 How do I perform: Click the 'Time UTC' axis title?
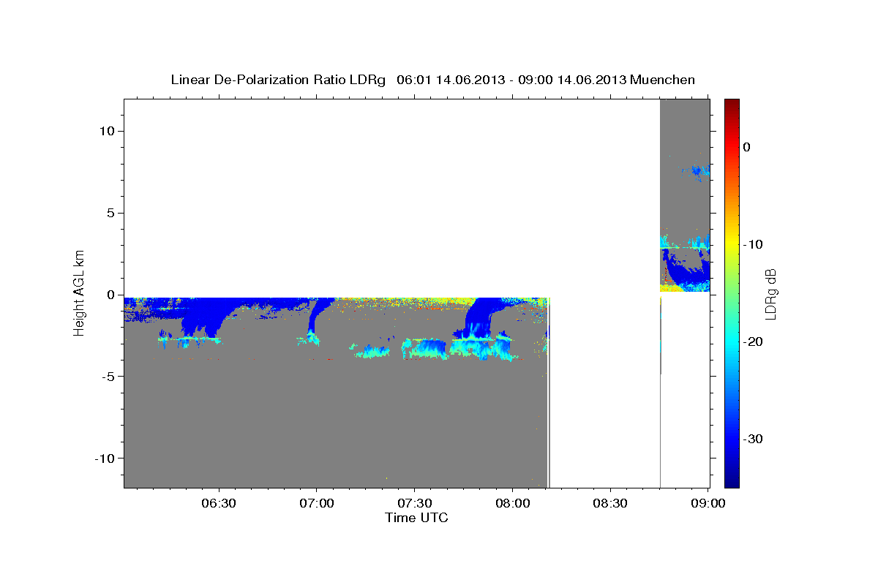pos(416,518)
